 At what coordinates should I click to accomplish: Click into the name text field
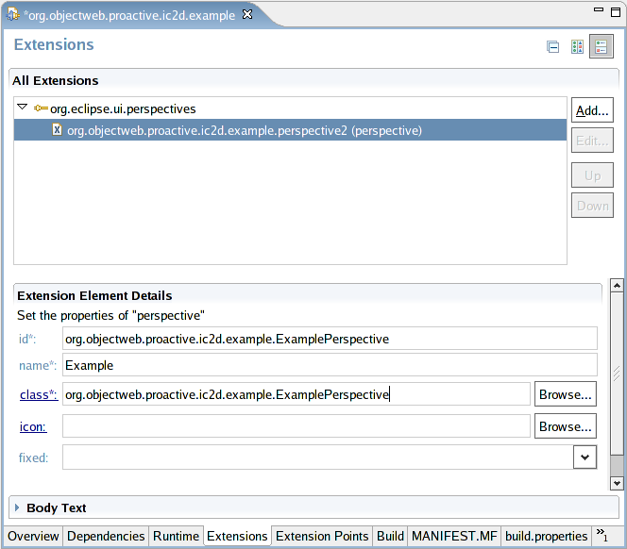(x=330, y=365)
